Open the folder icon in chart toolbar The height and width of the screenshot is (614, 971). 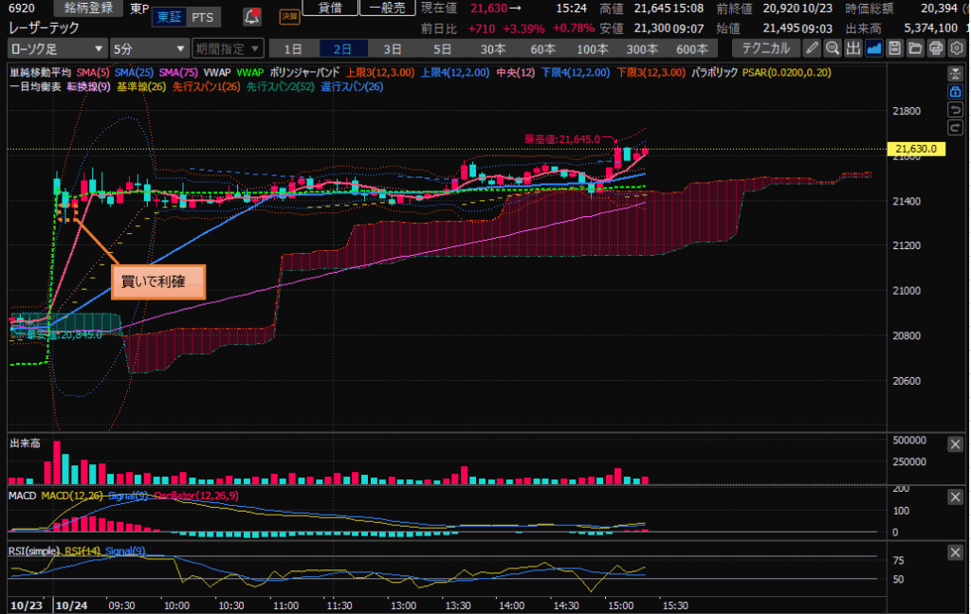tap(915, 47)
